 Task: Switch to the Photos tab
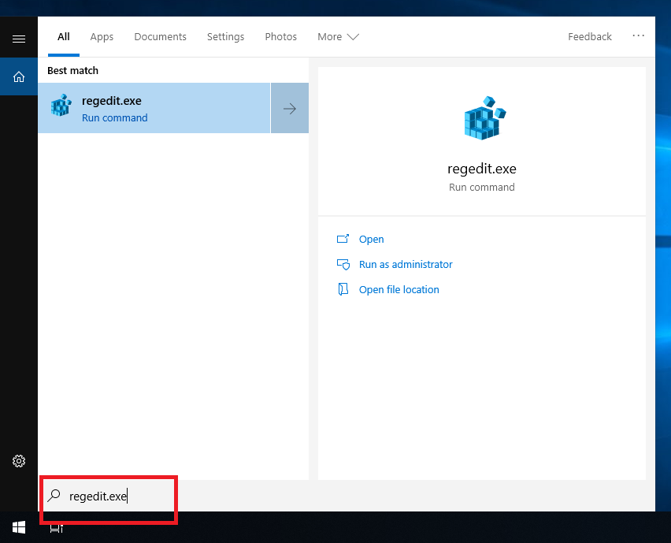(x=280, y=37)
